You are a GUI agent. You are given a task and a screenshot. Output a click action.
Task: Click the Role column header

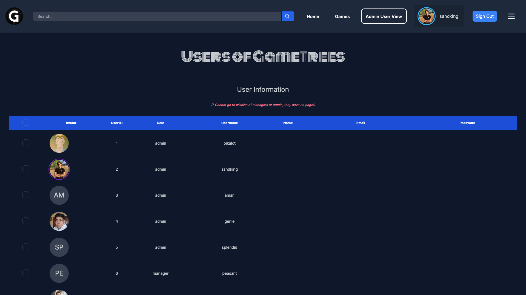pos(161,123)
